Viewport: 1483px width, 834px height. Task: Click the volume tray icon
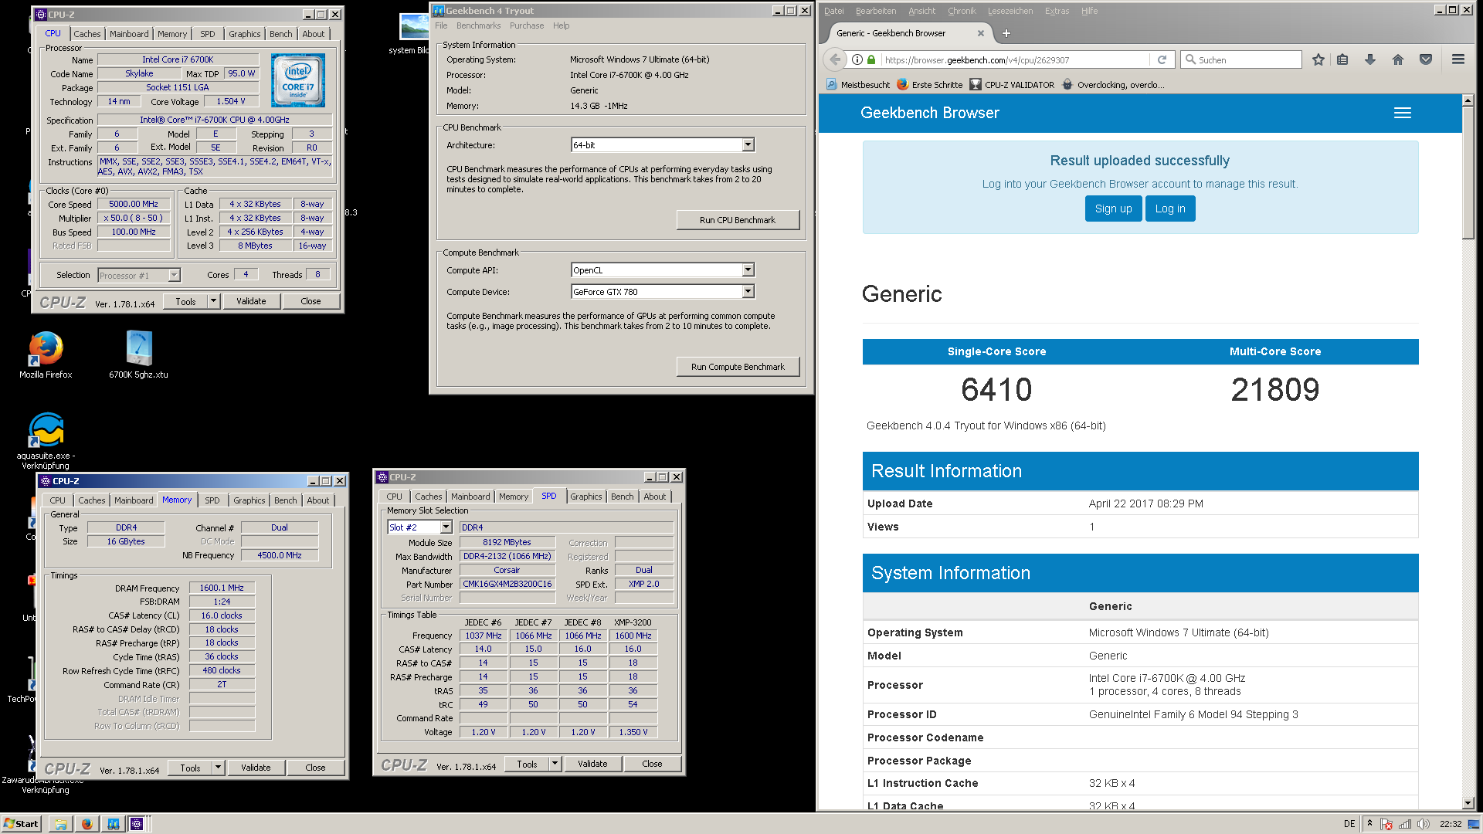pos(1424,824)
